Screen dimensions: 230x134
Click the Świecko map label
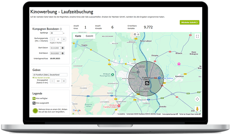(x=162, y=107)
